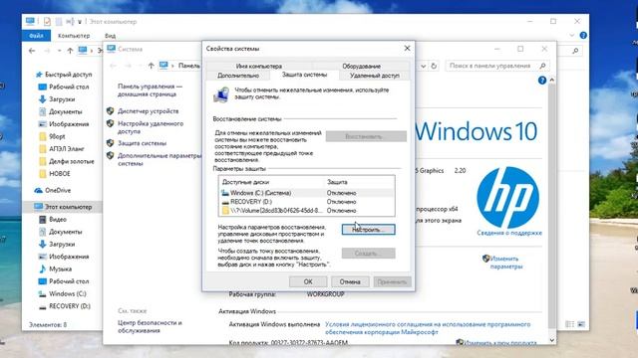
Task: Click OK in System Properties dialog
Action: click(x=308, y=281)
